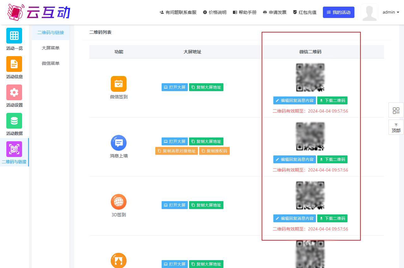Open the 活动信息 document icon
This screenshot has height=268, width=404.
pyautogui.click(x=14, y=64)
